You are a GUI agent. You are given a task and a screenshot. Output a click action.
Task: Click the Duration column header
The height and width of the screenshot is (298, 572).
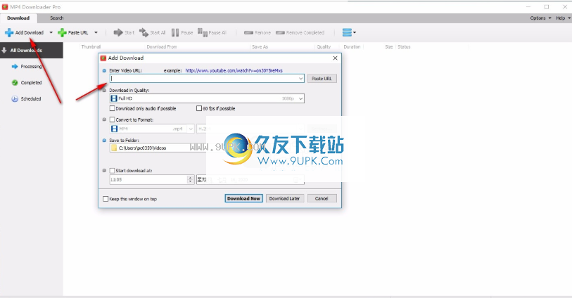(352, 46)
